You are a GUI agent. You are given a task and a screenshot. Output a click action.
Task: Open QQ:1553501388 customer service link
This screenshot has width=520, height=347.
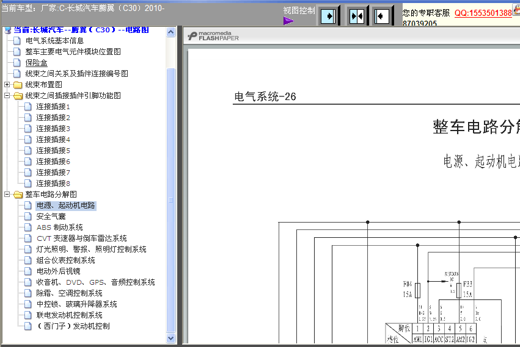click(x=483, y=13)
